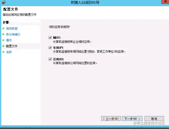Toggle the 公用(U) checkbox
The image size is (169, 129).
50,59
